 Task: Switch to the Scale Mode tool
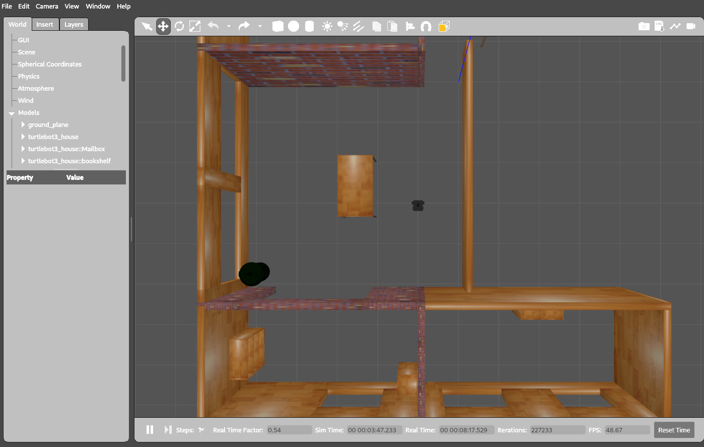point(196,26)
